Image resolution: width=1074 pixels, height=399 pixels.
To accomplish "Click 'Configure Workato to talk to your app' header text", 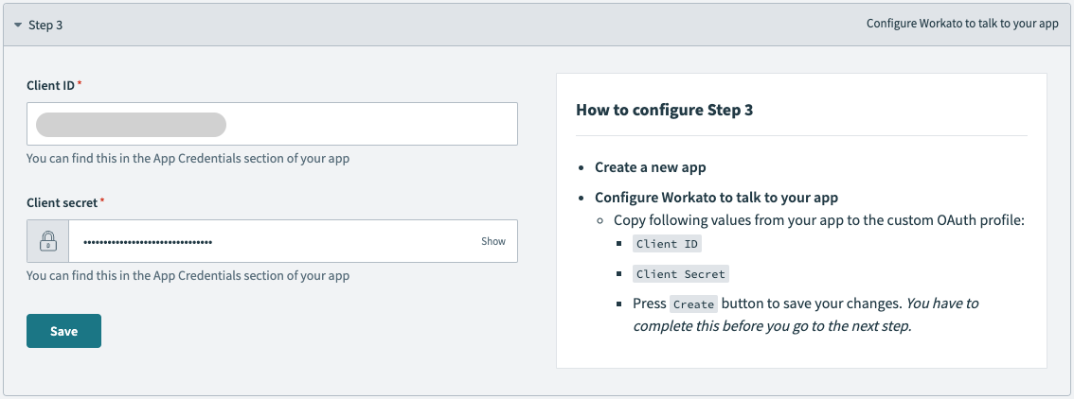I will [x=962, y=24].
